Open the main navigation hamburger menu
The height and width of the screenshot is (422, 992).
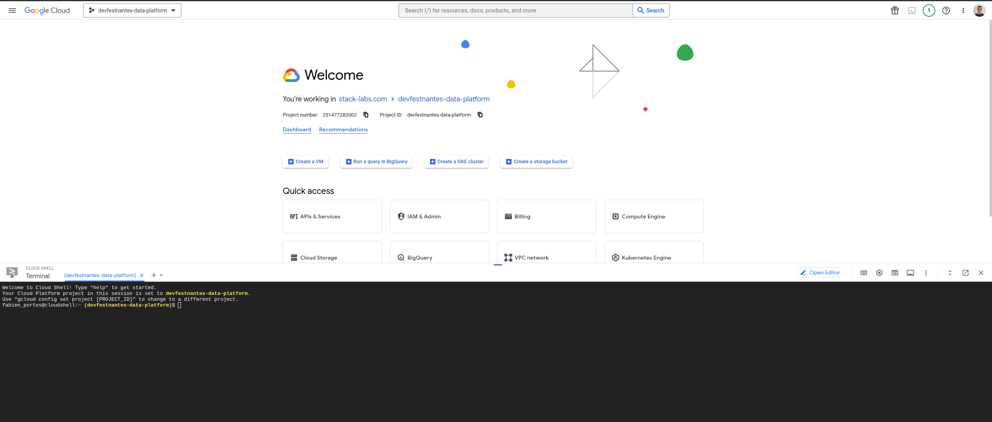(x=12, y=10)
